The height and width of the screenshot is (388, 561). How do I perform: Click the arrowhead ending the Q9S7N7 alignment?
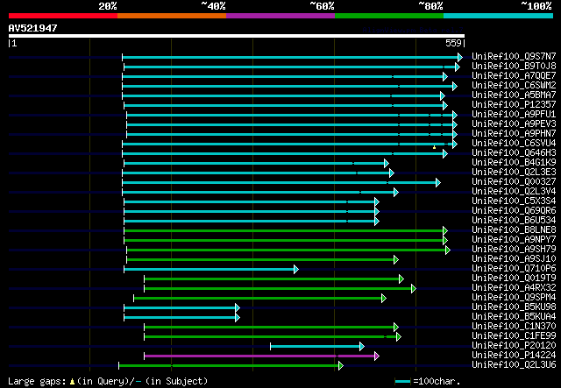point(460,57)
